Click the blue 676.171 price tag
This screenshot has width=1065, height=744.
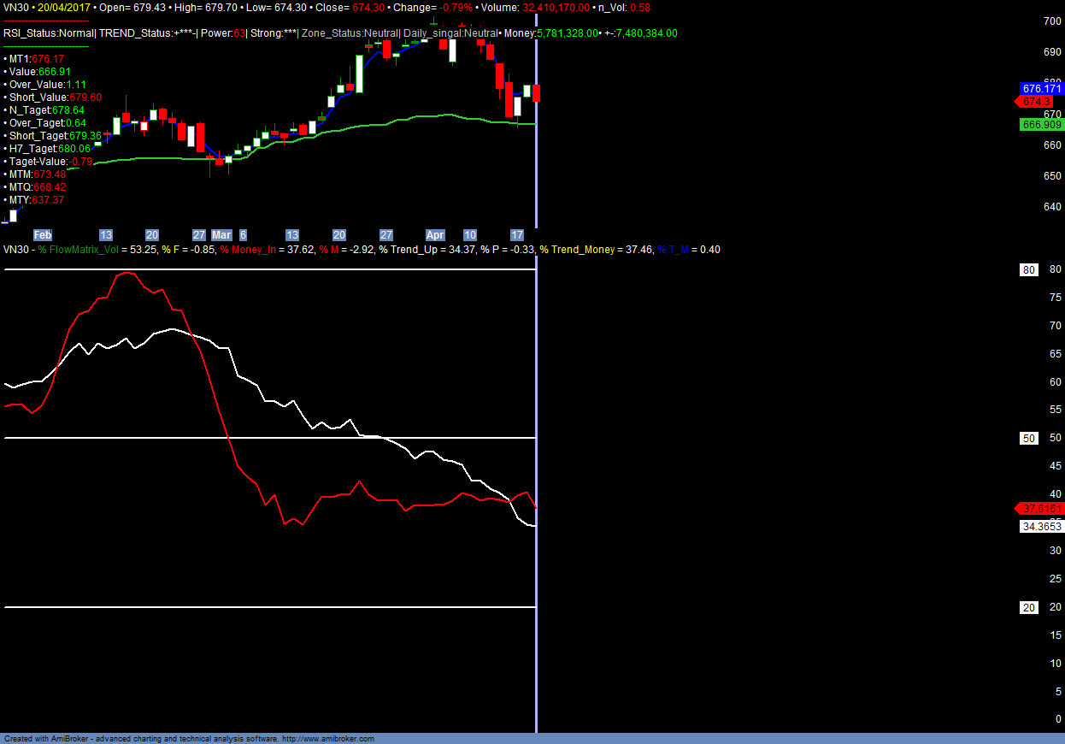point(1041,89)
